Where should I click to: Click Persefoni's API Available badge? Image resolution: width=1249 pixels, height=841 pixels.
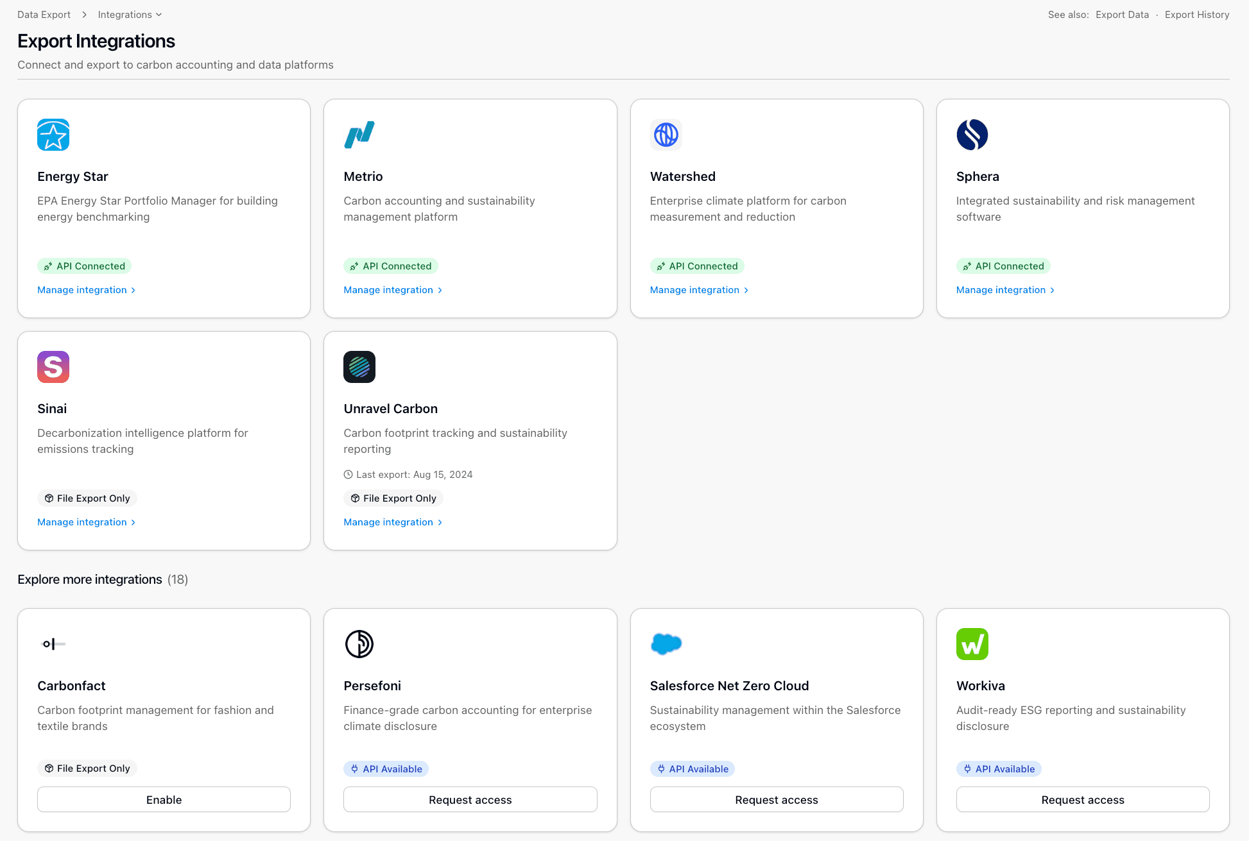pyautogui.click(x=386, y=769)
